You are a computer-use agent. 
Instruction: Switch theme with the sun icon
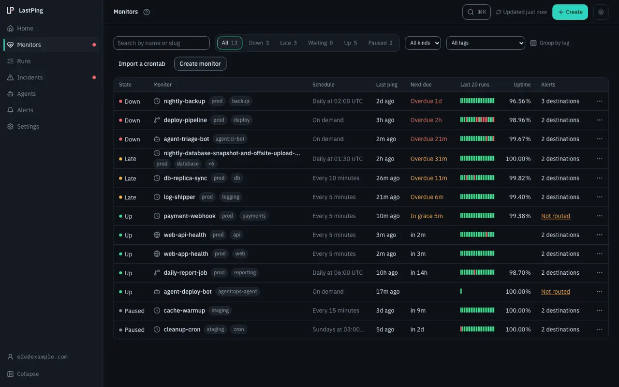click(601, 12)
